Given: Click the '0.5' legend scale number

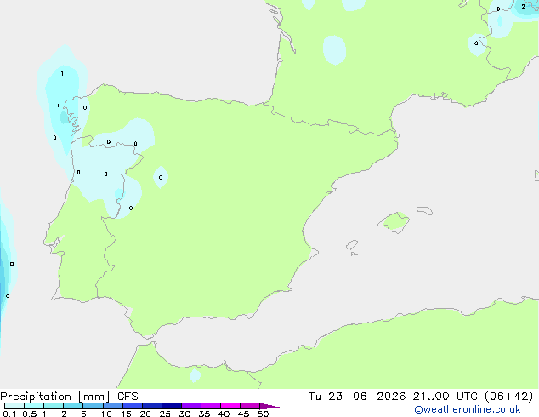Looking at the screenshot, I should click(30, 414).
